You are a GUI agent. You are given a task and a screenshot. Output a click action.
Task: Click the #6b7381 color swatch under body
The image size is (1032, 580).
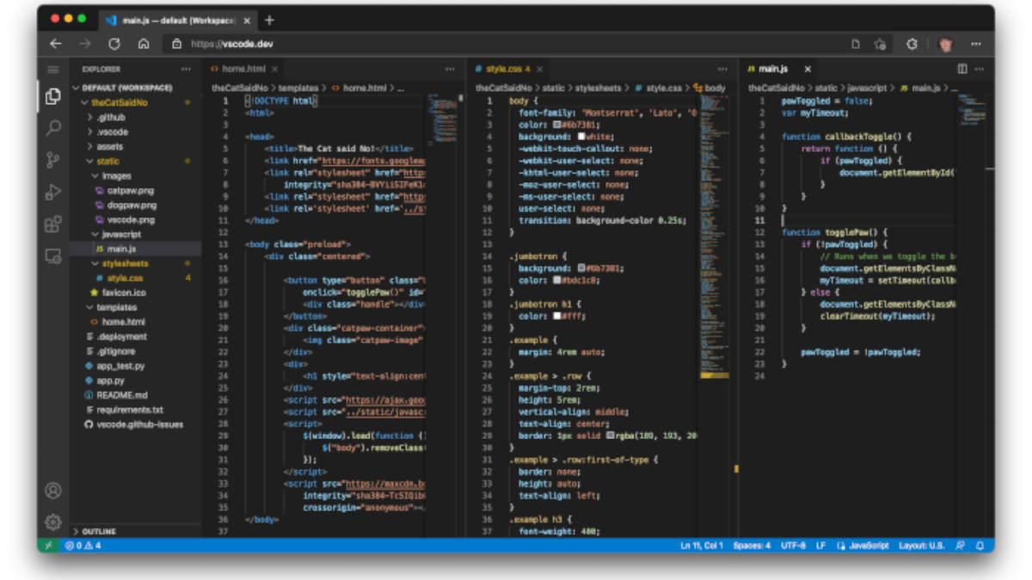(x=557, y=125)
